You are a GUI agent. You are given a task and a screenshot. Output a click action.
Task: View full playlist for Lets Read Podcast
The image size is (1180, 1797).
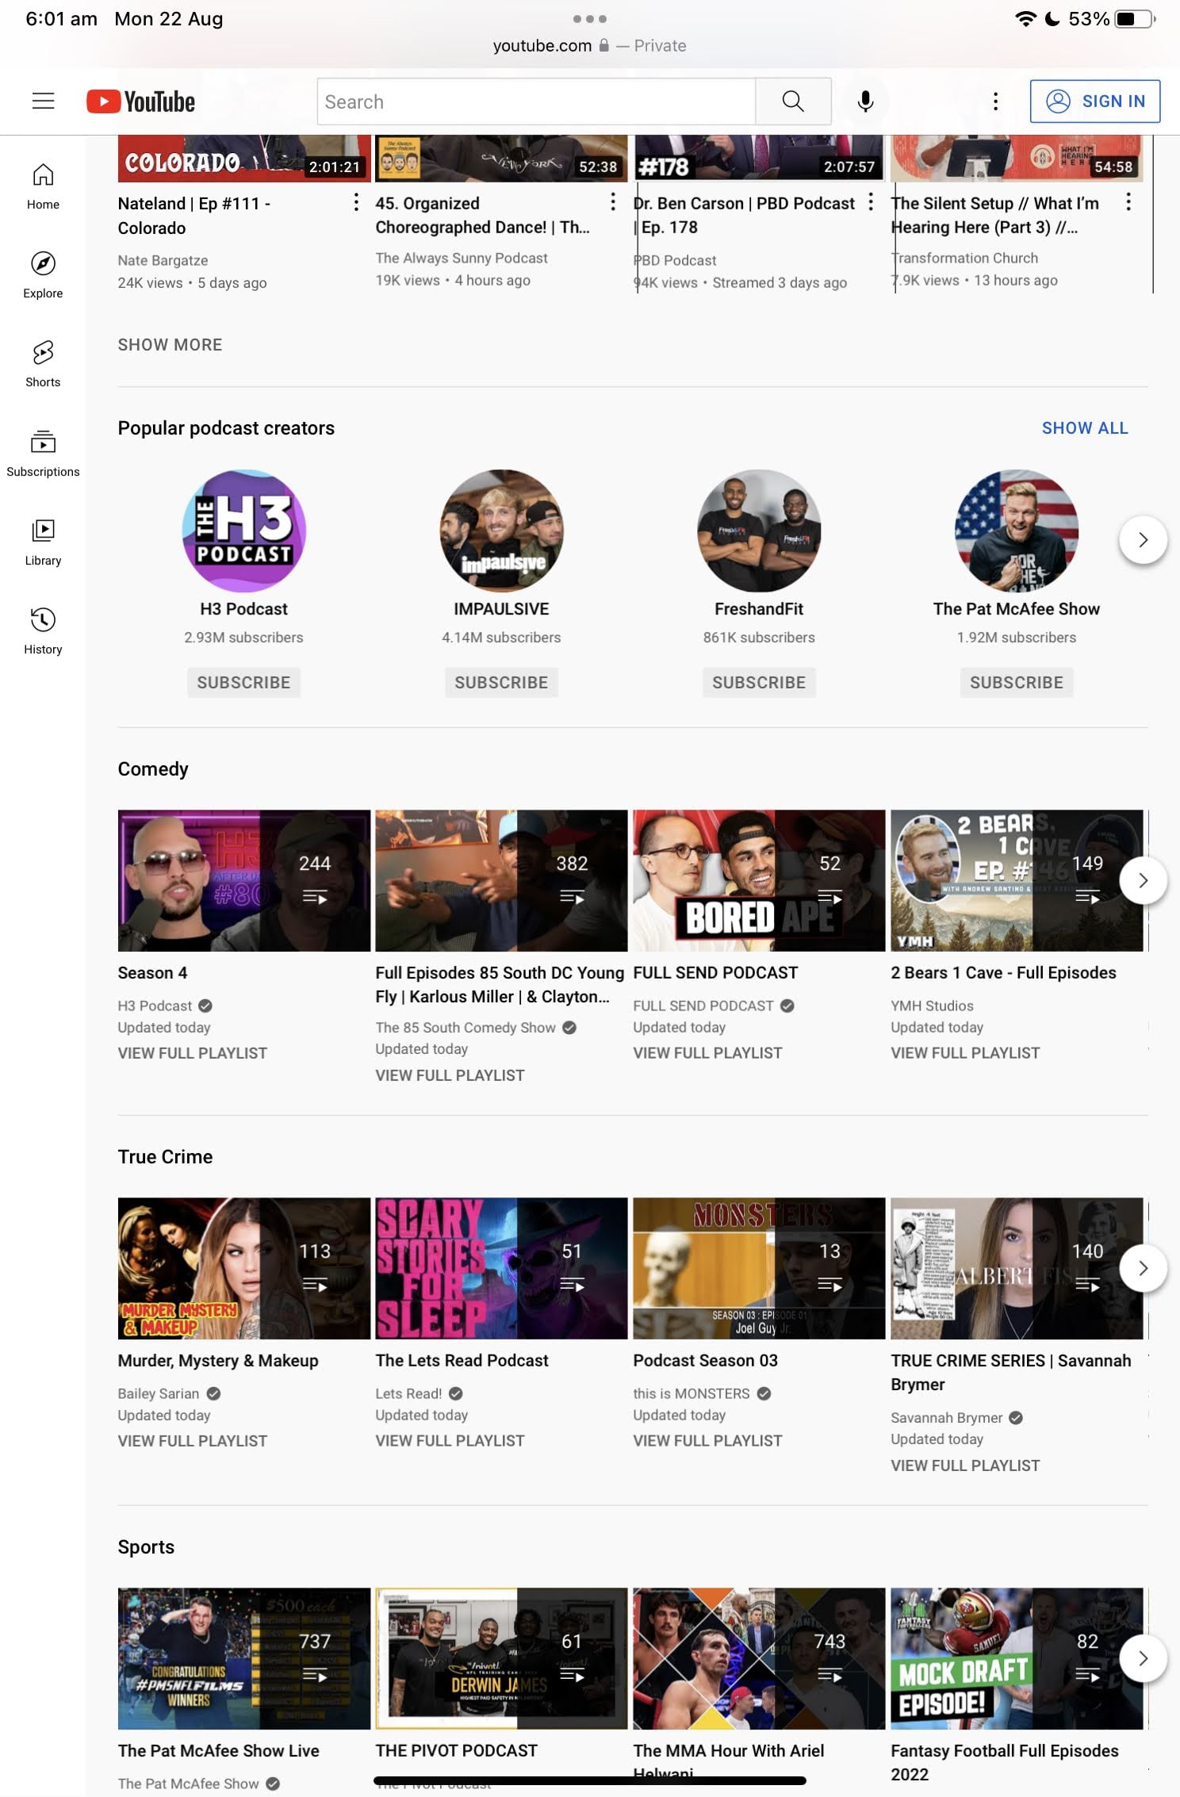(x=450, y=1441)
